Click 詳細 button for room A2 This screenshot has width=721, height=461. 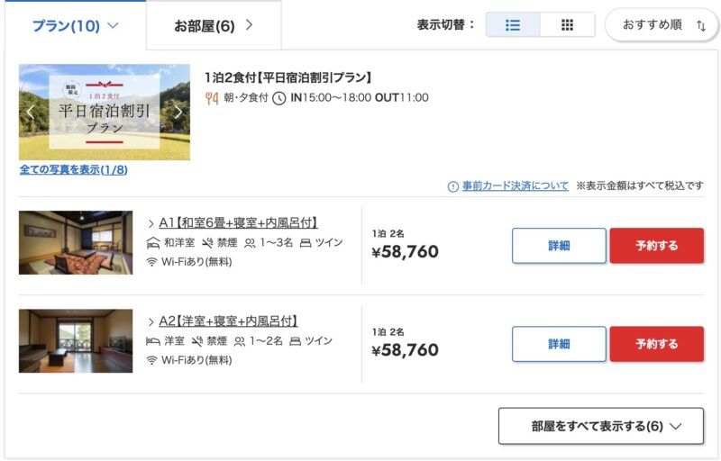pyautogui.click(x=559, y=344)
